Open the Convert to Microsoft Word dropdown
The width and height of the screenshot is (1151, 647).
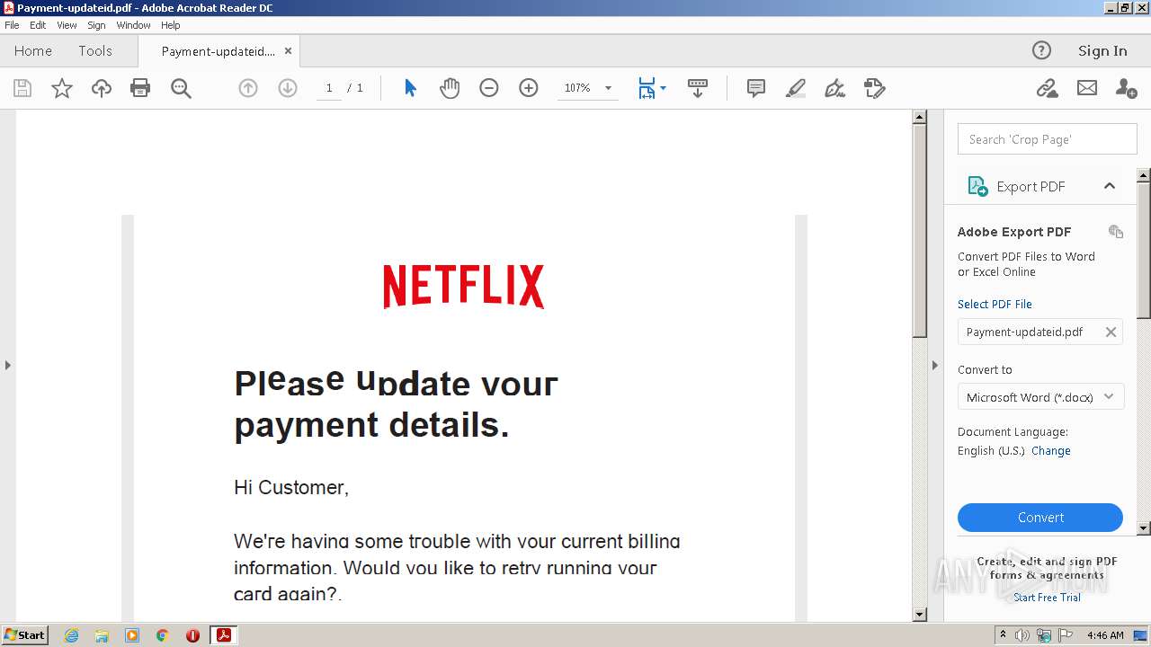[1040, 397]
